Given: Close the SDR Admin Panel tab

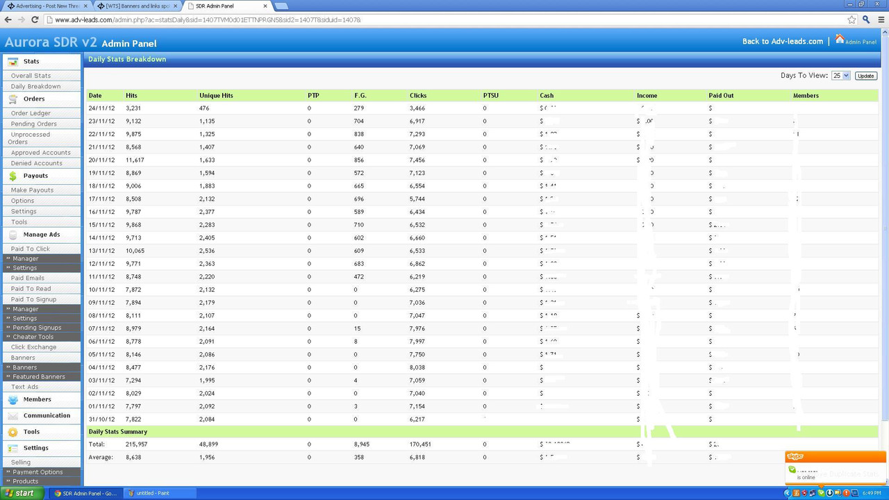Looking at the screenshot, I should pos(265,6).
